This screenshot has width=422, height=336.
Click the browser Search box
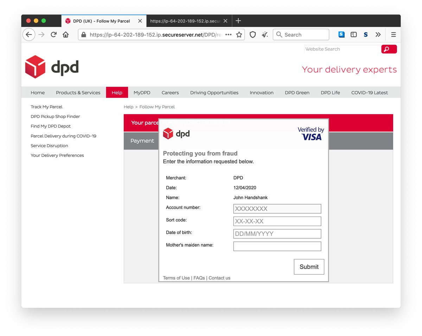coord(301,34)
